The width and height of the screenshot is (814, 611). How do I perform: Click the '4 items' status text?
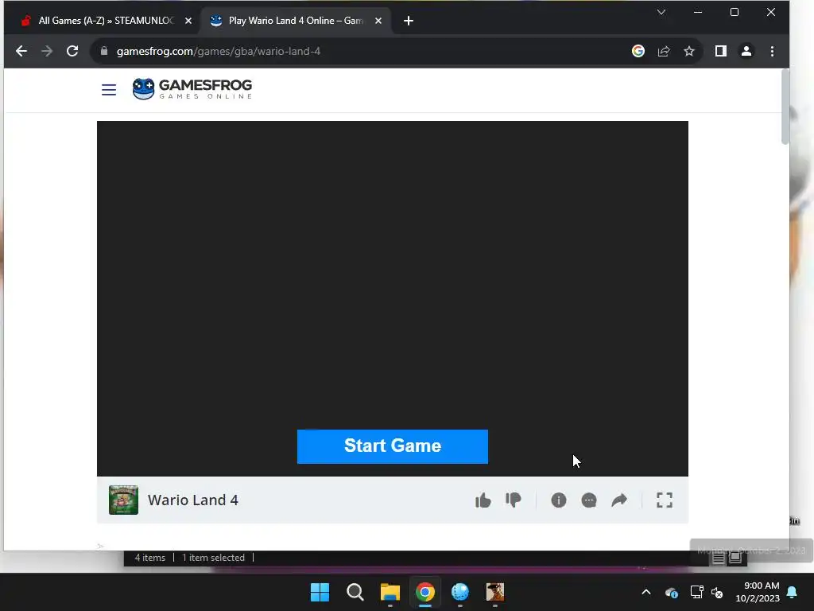point(150,558)
